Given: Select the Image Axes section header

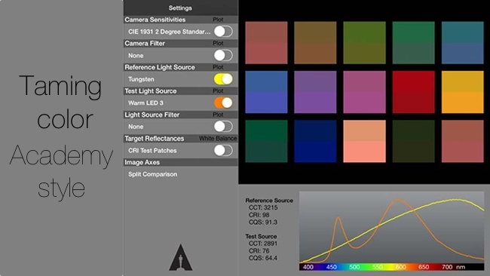Looking at the screenshot, I should click(x=142, y=162).
